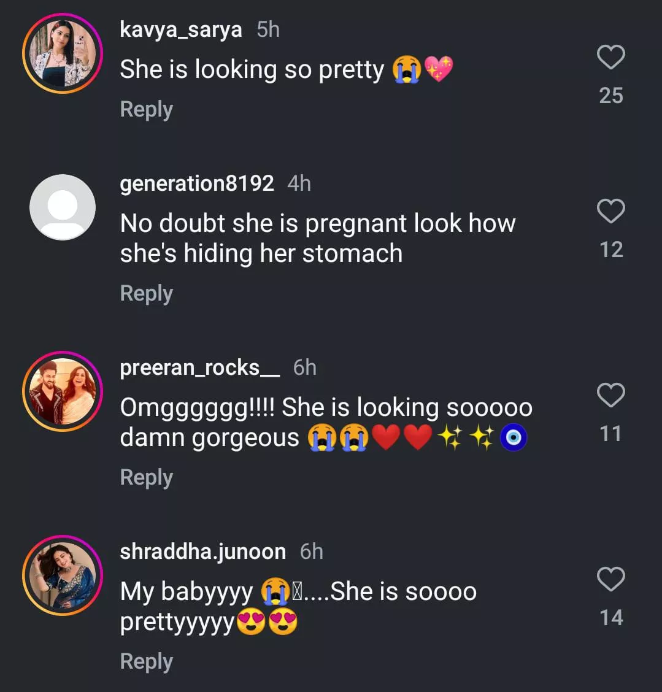Open shraddha.junoon username link

(x=202, y=552)
